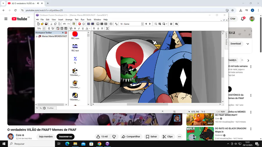Select the REC icon object

[75, 35]
